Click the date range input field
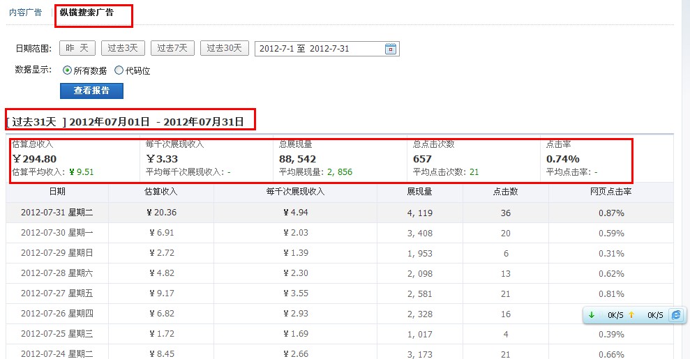This screenshot has width=690, height=359. (327, 49)
